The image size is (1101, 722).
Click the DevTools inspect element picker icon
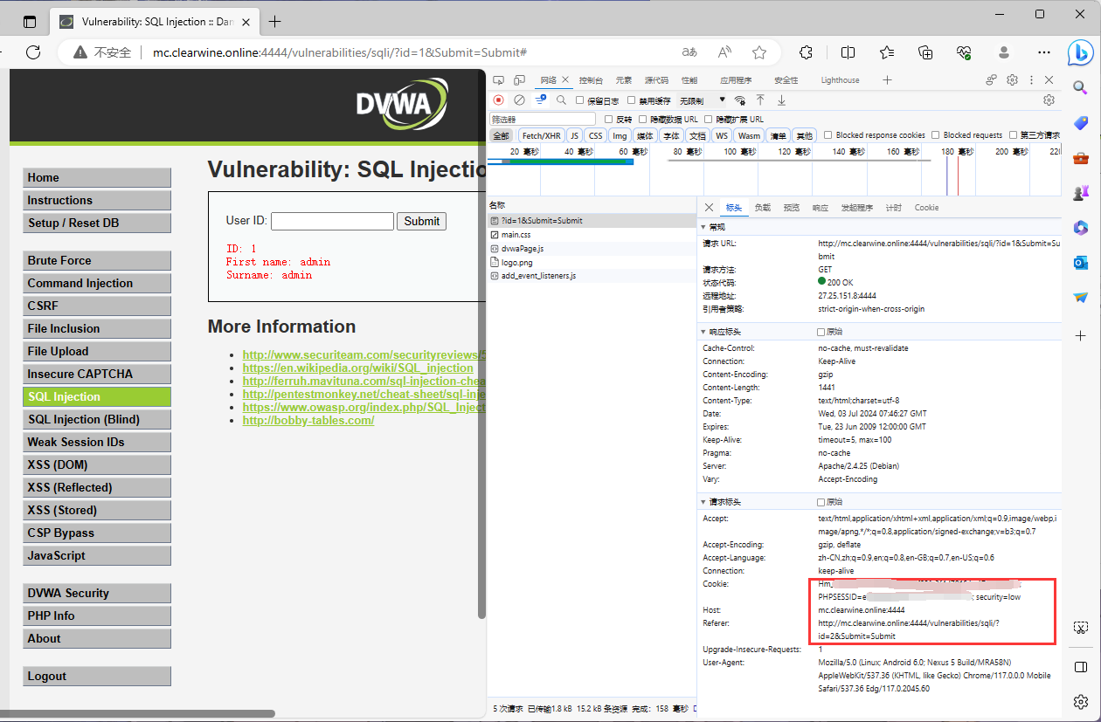pyautogui.click(x=501, y=80)
